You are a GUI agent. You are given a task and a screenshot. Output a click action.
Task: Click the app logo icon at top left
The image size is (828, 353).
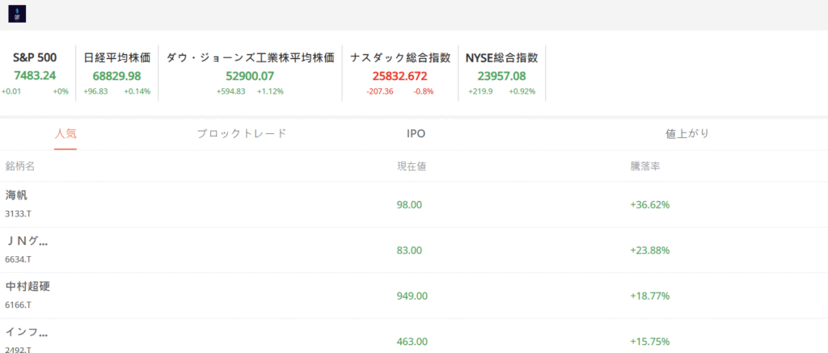pos(17,14)
